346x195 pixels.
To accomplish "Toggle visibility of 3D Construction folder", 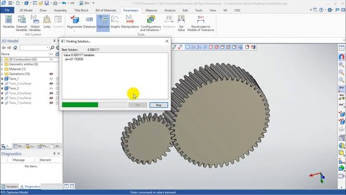I will coord(51,60).
